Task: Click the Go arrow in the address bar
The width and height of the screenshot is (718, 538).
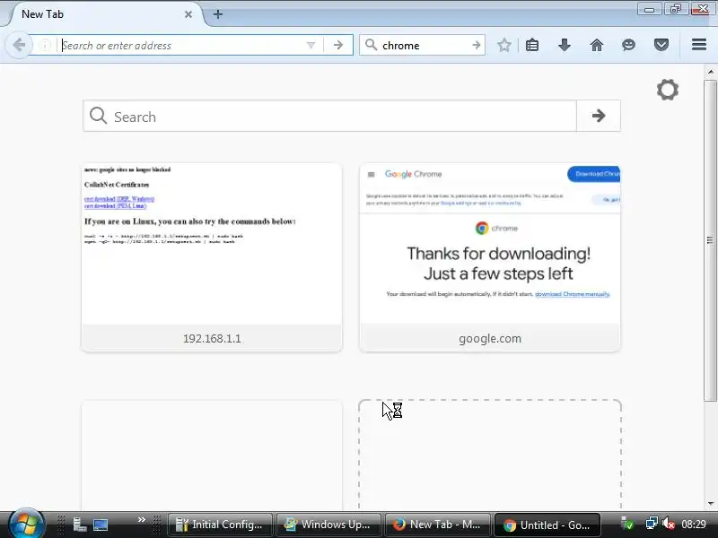Action: coord(338,45)
